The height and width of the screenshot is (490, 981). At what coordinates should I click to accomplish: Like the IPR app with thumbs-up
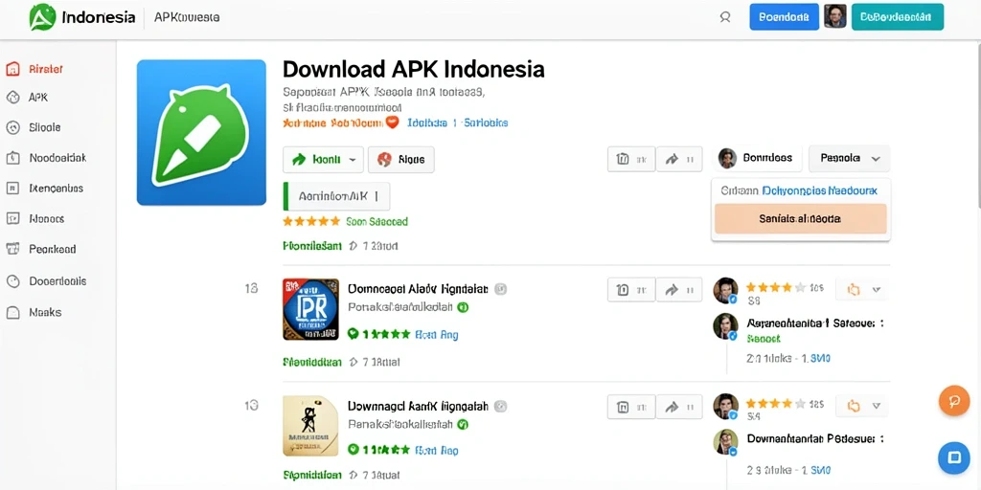(x=854, y=289)
